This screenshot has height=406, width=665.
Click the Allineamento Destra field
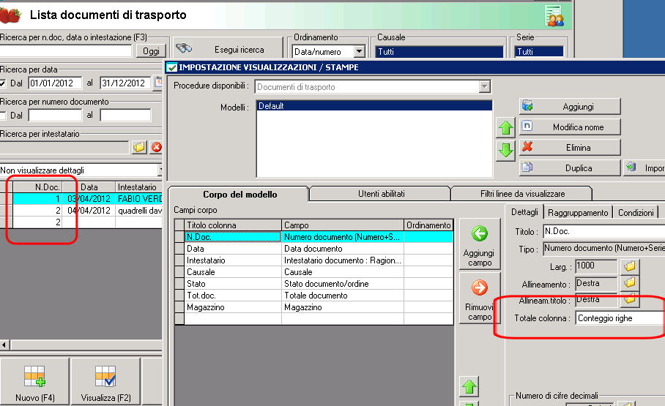(596, 283)
